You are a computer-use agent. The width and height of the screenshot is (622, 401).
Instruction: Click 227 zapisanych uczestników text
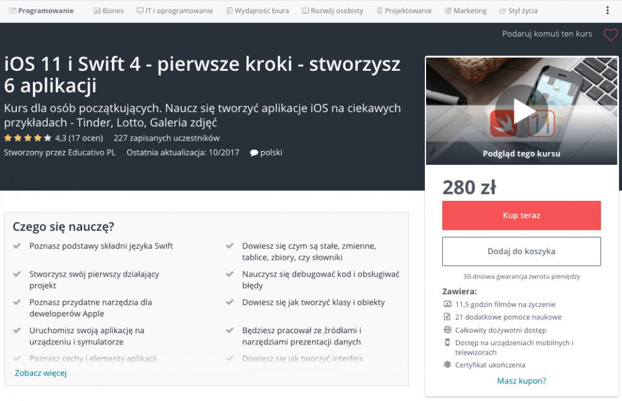[x=167, y=138]
